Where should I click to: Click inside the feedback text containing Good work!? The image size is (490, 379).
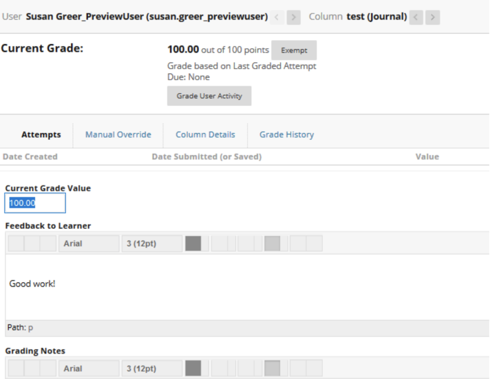[144, 284]
